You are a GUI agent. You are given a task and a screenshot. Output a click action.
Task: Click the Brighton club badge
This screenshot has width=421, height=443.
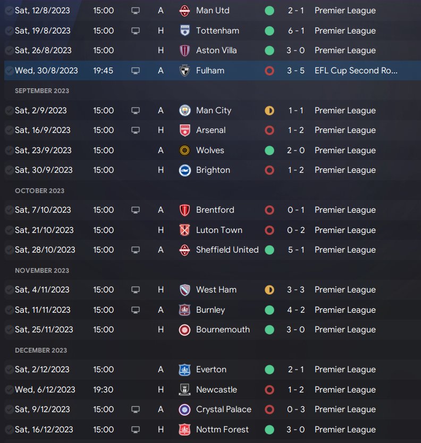184,170
